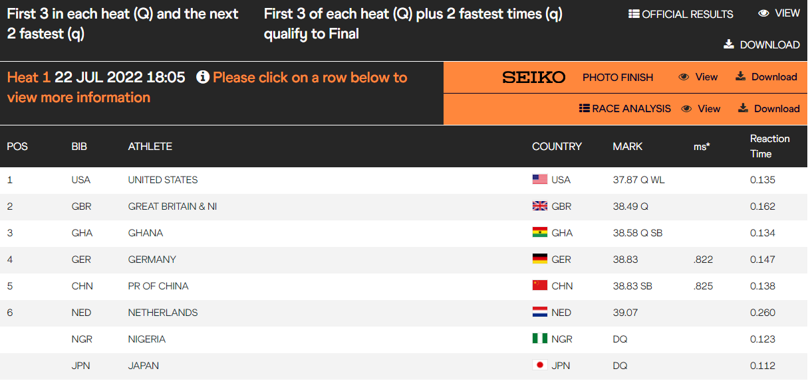Click the Race Analysis View link
The image size is (810, 387).
tap(709, 109)
